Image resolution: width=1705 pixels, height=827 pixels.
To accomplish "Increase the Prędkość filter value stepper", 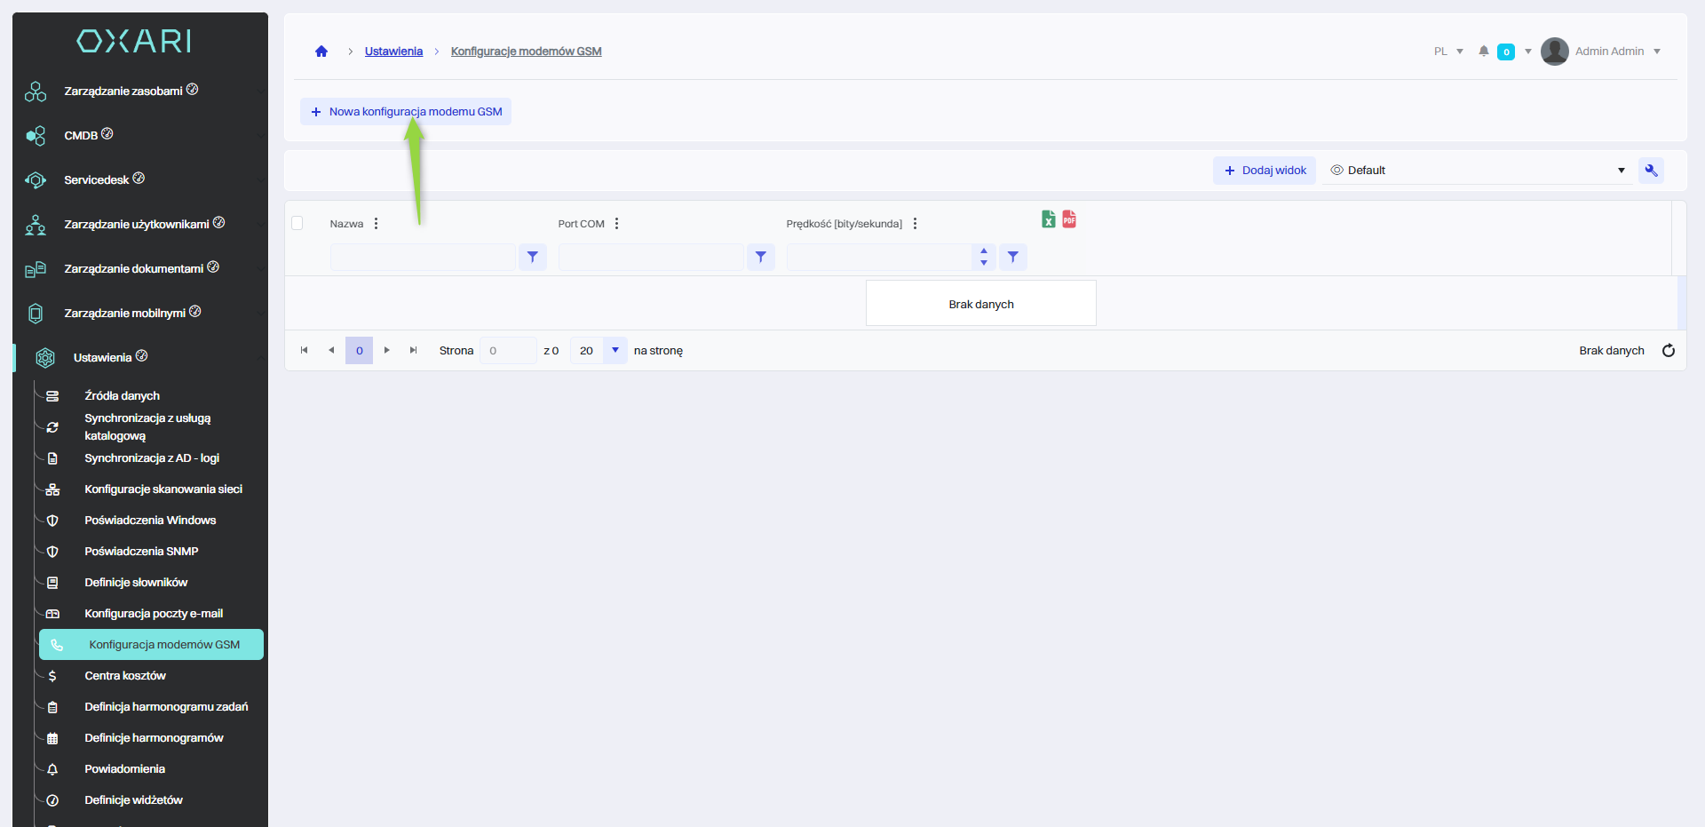I will tap(983, 251).
